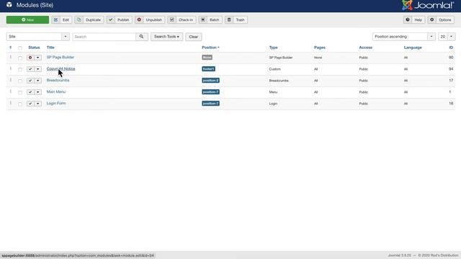Click the Edit toolbar button
The height and width of the screenshot is (259, 461).
pyautogui.click(x=61, y=19)
